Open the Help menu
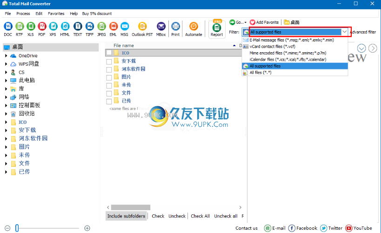This screenshot has width=381, height=233. click(x=74, y=14)
